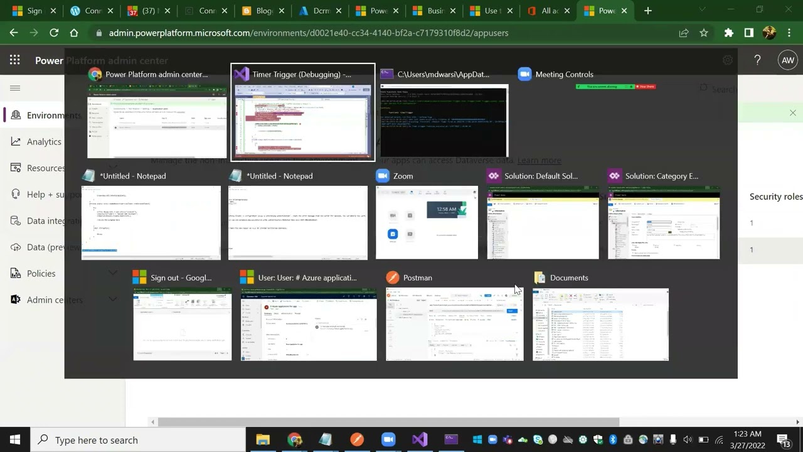Open the app launcher waffle icon
The image size is (803, 452).
coord(15,60)
